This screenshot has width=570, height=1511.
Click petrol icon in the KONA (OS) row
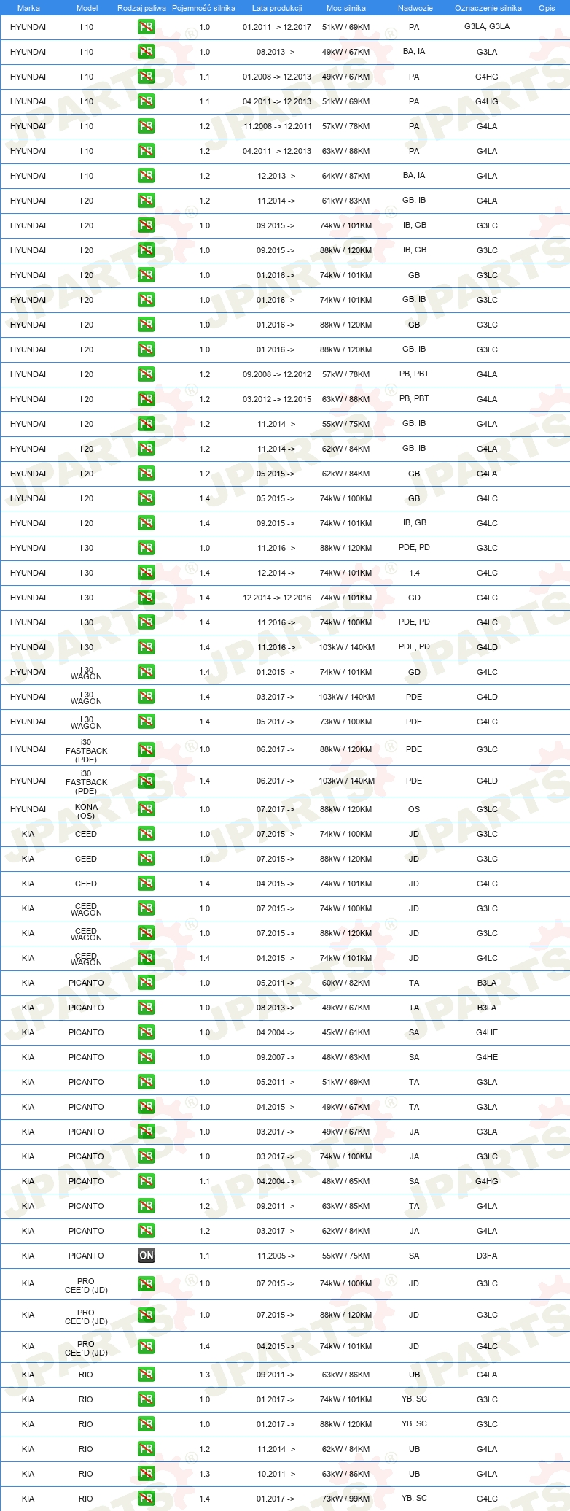pyautogui.click(x=147, y=809)
